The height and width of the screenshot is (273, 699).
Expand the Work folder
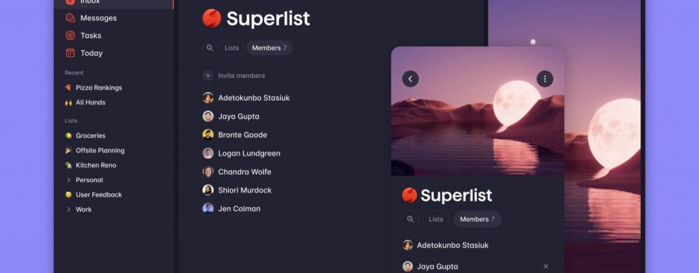coord(68,210)
